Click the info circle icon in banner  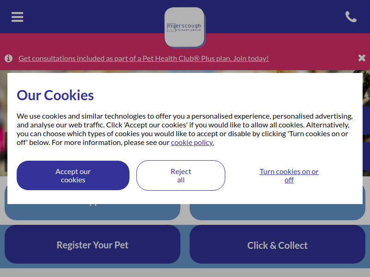coord(8,58)
